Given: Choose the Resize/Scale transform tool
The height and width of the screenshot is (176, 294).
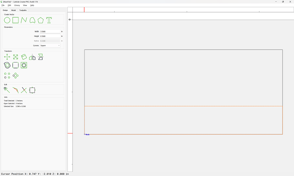Looking at the screenshot, I should pos(15,57).
